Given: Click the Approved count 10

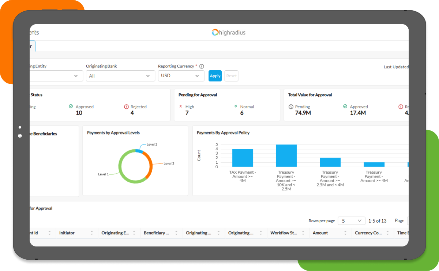Looking at the screenshot, I should (79, 113).
